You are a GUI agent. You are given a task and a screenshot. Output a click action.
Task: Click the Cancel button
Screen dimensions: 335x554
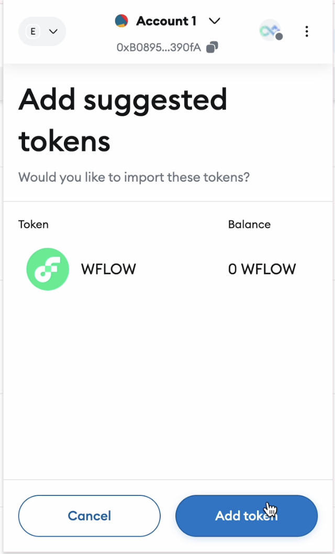tap(89, 516)
